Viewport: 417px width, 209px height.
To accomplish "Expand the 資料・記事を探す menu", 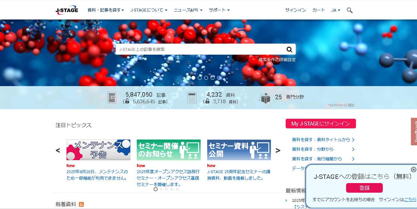I will coord(106,10).
